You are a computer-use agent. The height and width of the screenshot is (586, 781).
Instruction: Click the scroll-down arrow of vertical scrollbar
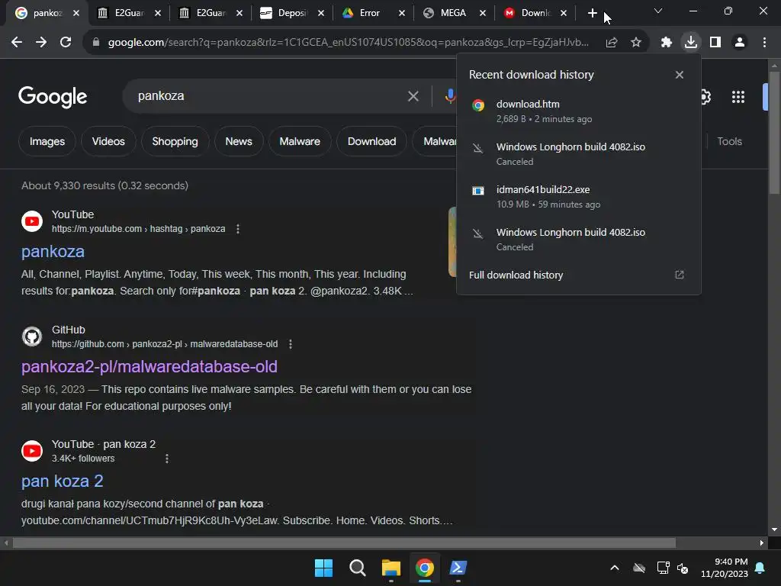pos(775,530)
